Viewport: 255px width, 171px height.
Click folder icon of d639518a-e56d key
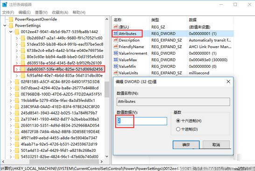pyautogui.click(x=23, y=63)
